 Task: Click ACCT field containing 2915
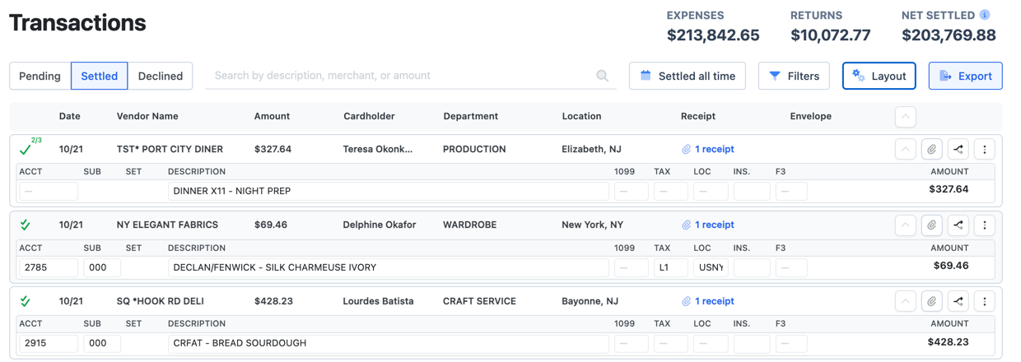tap(49, 343)
